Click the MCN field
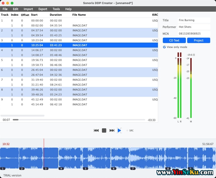This screenshot has height=178, width=216. click(x=194, y=34)
